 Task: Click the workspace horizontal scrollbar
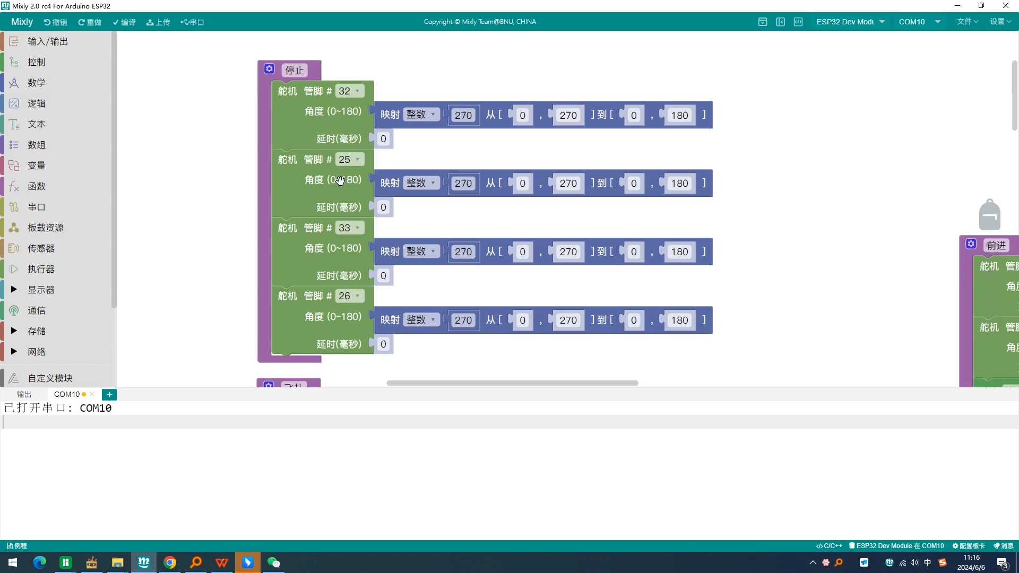point(512,383)
